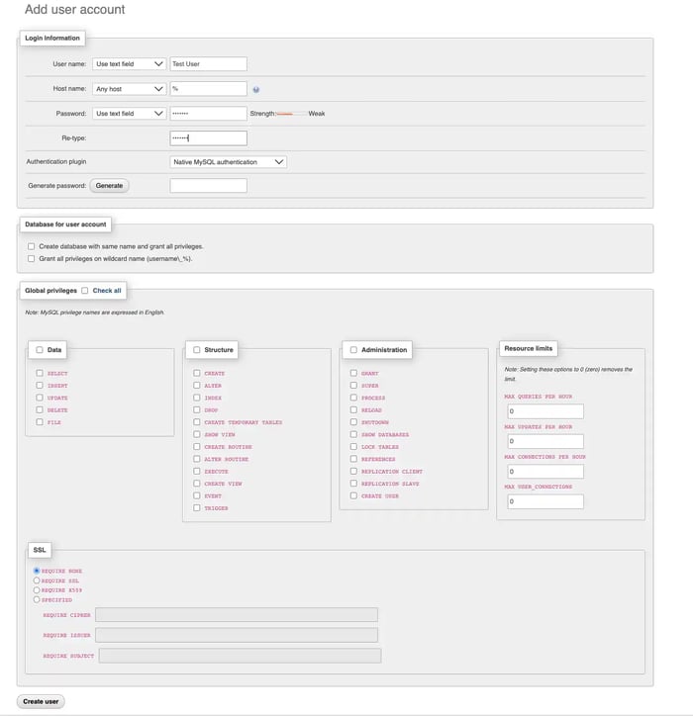Click the User name text field
The image size is (693, 716).
pyautogui.click(x=208, y=64)
